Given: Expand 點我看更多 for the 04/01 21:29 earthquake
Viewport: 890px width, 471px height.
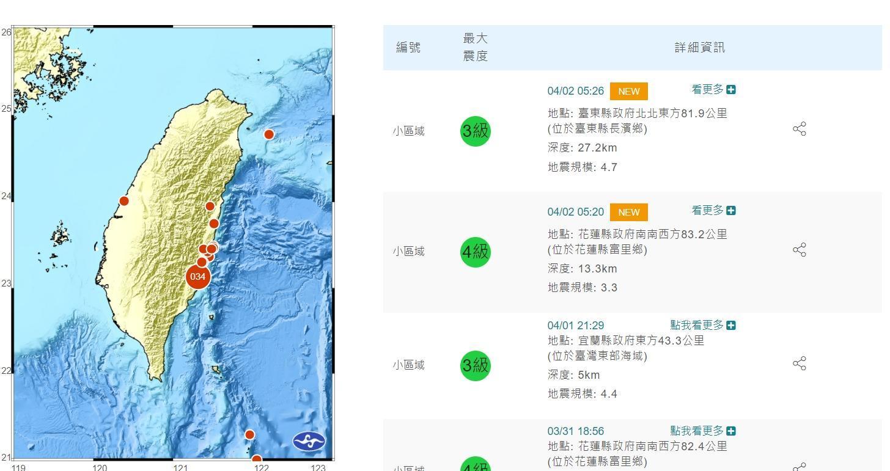Looking at the screenshot, I should click(703, 325).
